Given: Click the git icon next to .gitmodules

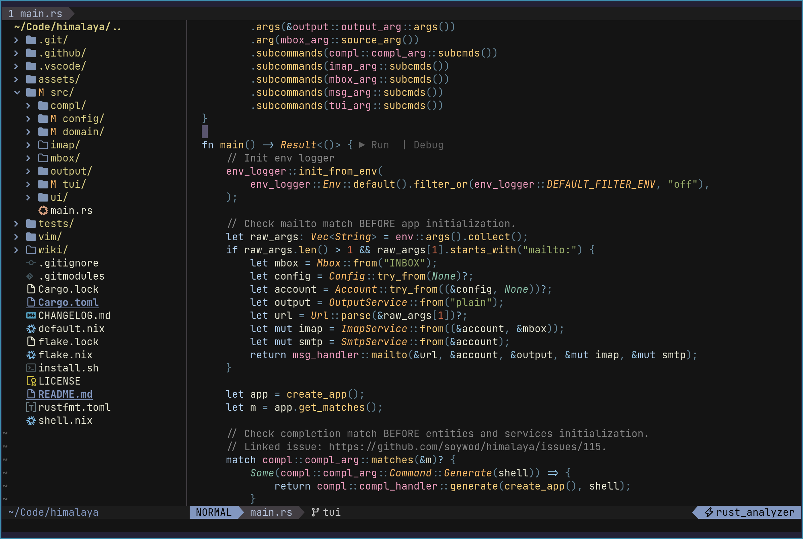Looking at the screenshot, I should (x=30, y=276).
